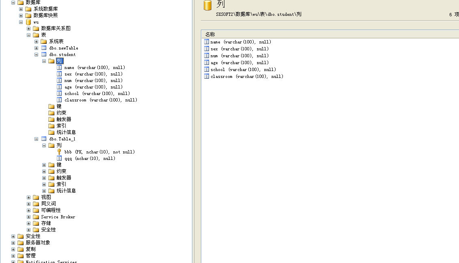
Task: Click the wu database cylinder icon
Action: 28,22
